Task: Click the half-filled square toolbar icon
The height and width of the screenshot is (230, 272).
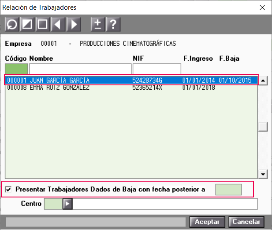Action: 27,24
